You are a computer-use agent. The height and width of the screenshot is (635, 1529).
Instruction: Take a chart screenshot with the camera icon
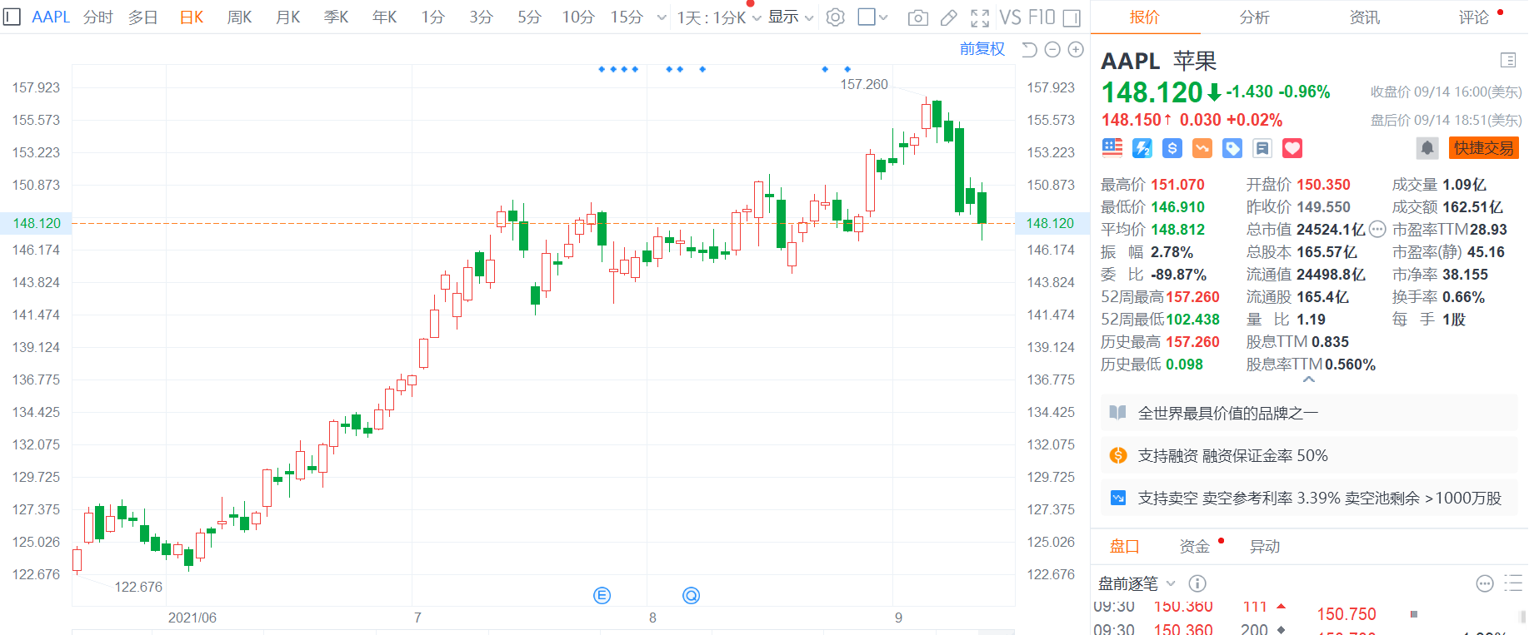(917, 17)
